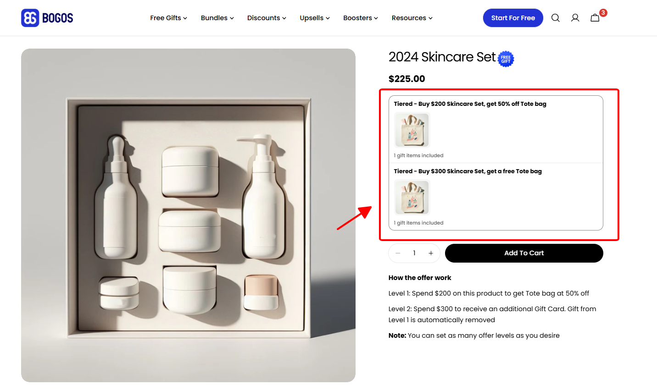657x390 pixels.
Task: Open the search magnifier icon
Action: click(x=555, y=18)
